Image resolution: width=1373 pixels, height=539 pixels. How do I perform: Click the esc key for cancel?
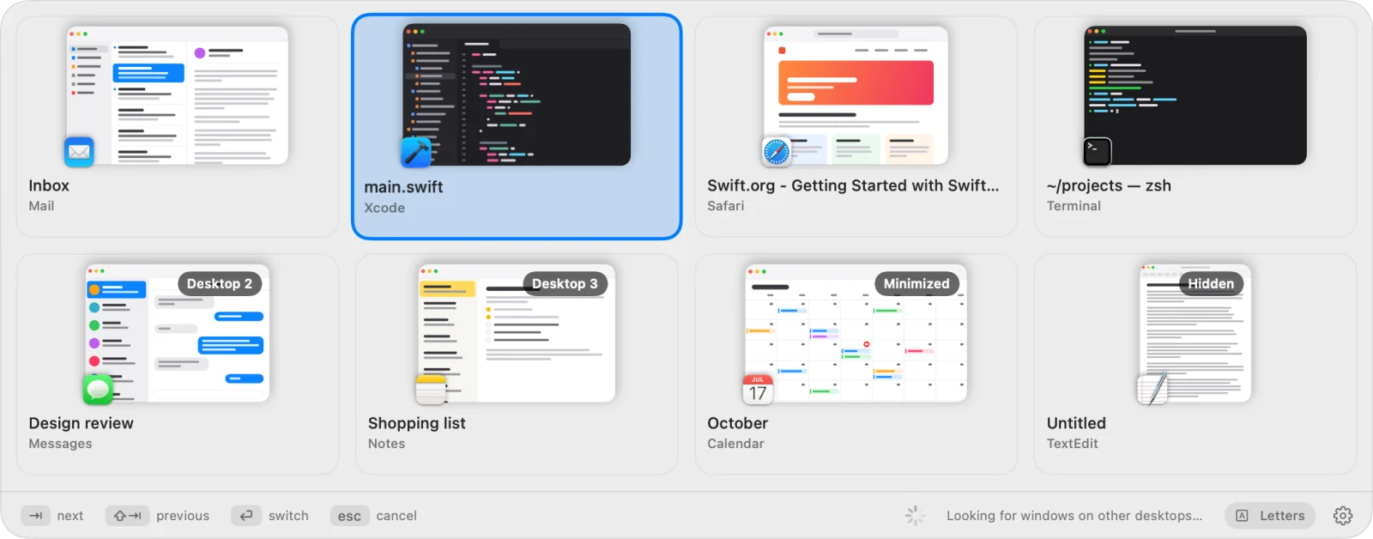pos(349,516)
